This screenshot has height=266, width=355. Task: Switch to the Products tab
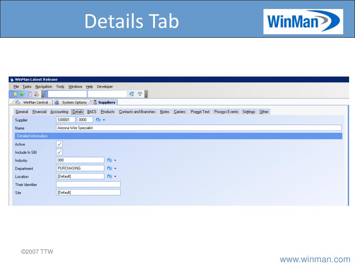click(107, 112)
